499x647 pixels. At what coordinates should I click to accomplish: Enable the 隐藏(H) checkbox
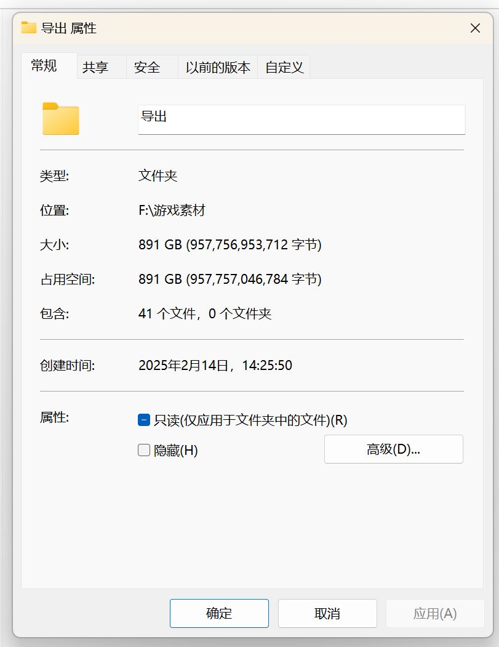point(144,451)
